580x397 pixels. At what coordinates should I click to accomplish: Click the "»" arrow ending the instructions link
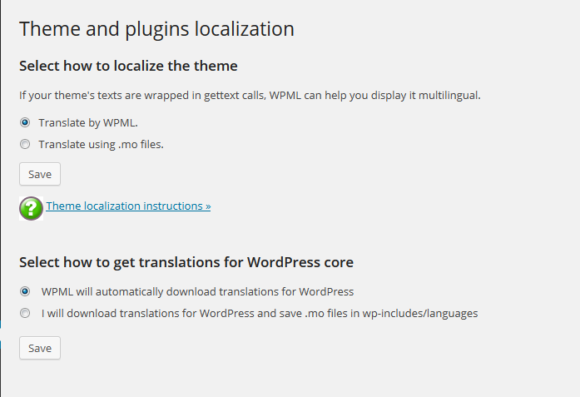click(x=207, y=206)
